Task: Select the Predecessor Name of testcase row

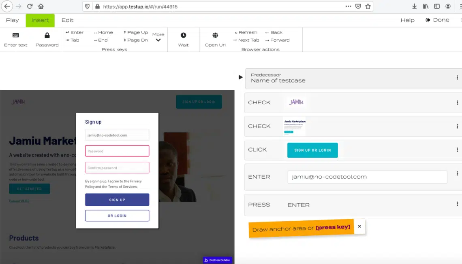Action: [x=353, y=79]
